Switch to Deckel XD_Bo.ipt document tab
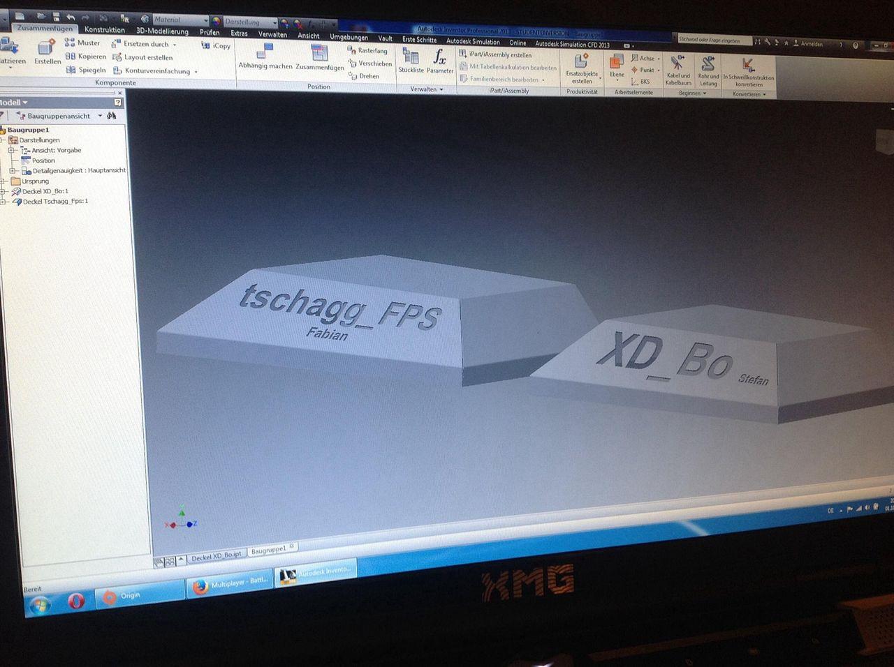The height and width of the screenshot is (667, 894). 216,555
